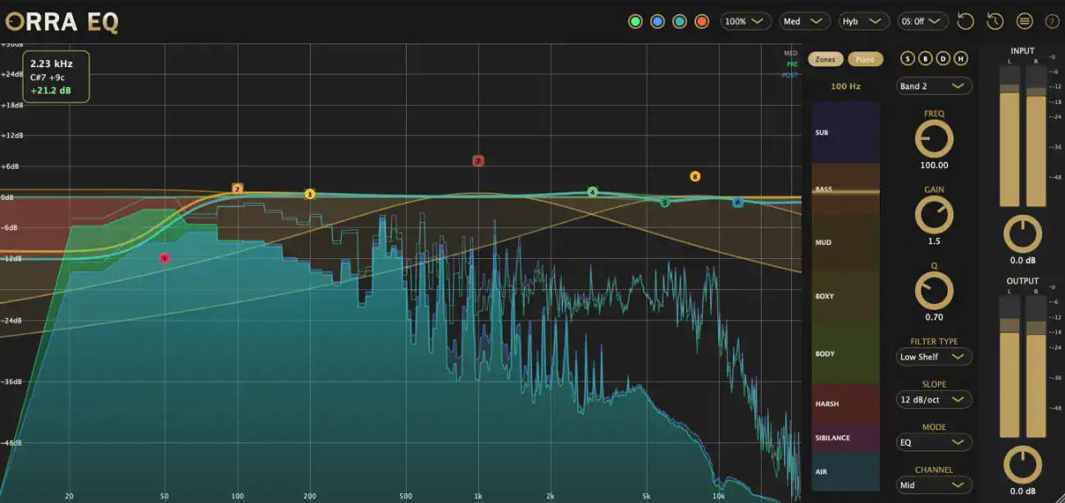Viewport: 1065px width, 503px height.
Task: Toggle the B bypass band button
Action: point(925,58)
